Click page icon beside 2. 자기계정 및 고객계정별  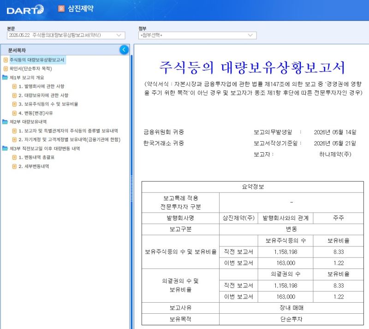[14, 140]
